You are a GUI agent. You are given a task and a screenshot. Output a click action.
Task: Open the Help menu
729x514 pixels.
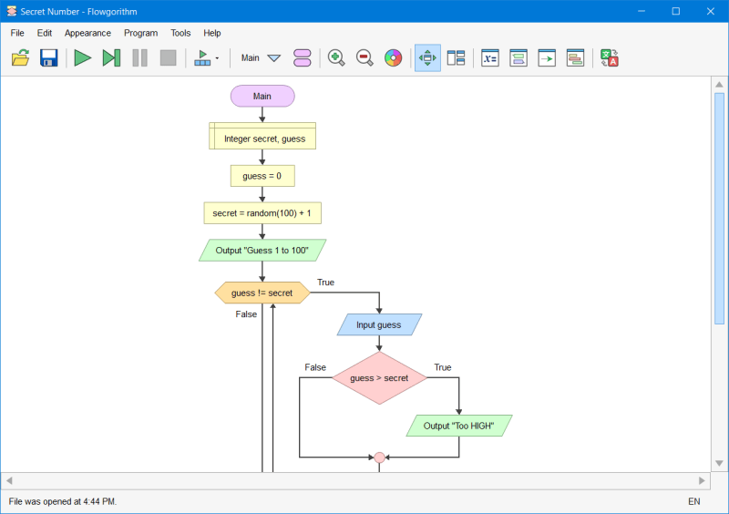[x=212, y=33]
